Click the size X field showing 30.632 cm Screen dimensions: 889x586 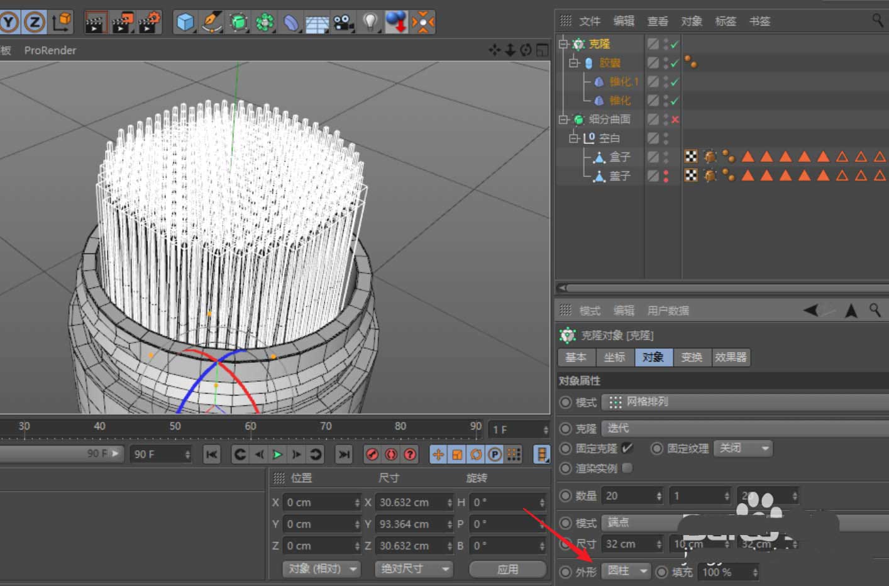(x=409, y=502)
